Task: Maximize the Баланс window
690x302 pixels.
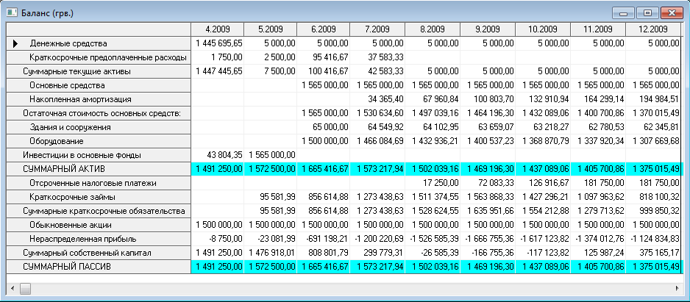Action: 647,12
